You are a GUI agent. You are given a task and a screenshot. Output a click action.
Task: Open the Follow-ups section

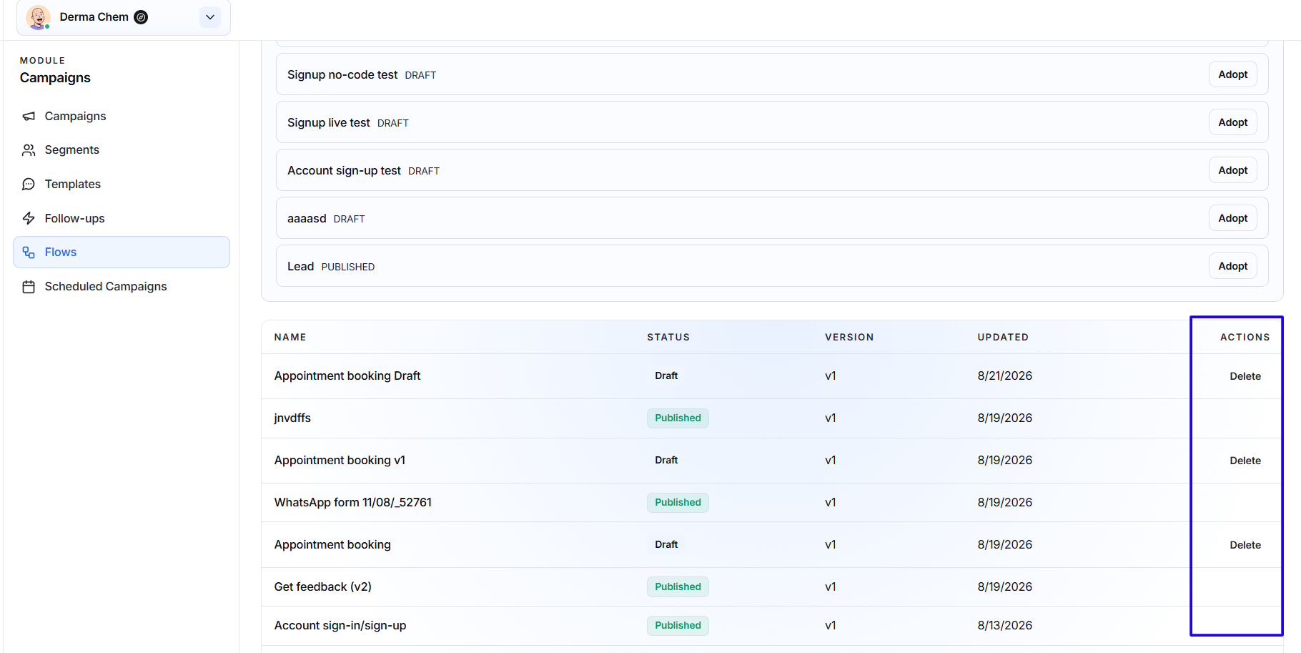click(122, 218)
